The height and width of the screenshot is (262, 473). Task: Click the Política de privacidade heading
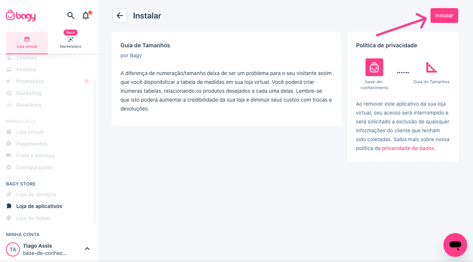click(x=387, y=45)
